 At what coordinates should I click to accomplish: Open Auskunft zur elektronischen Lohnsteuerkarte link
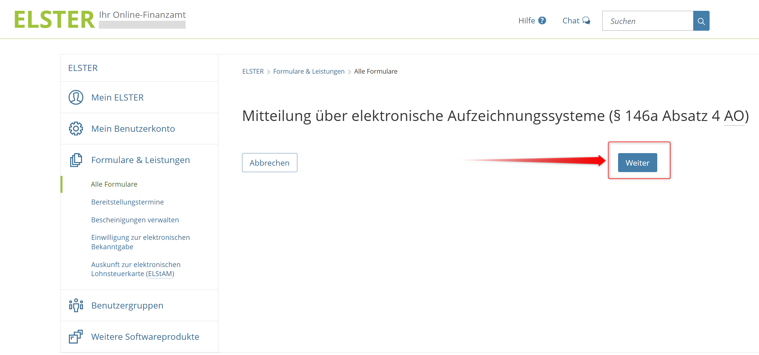click(136, 269)
